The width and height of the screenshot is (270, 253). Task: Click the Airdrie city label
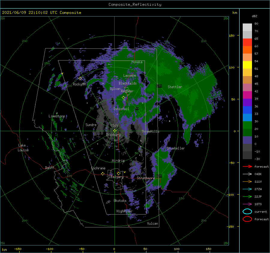click(118, 161)
